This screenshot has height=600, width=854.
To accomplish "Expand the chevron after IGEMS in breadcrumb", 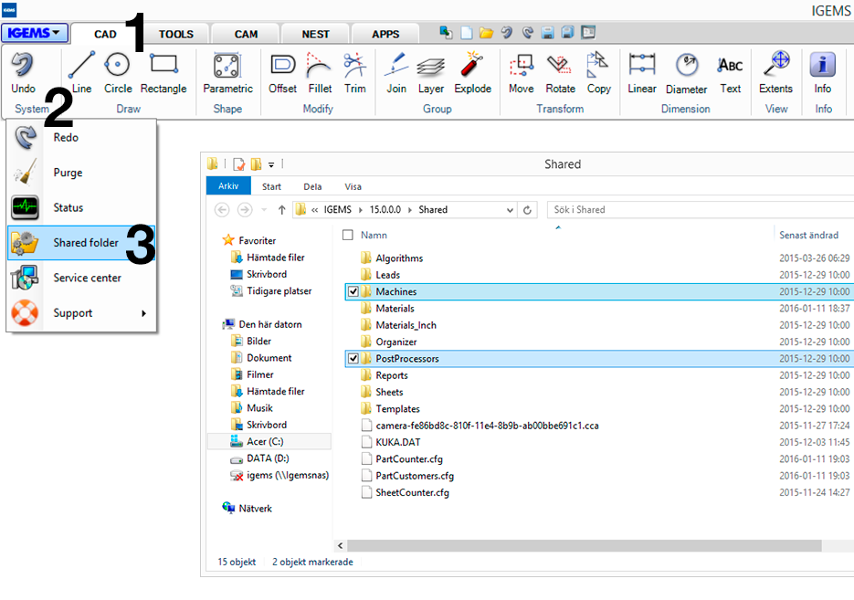I will pyautogui.click(x=361, y=210).
